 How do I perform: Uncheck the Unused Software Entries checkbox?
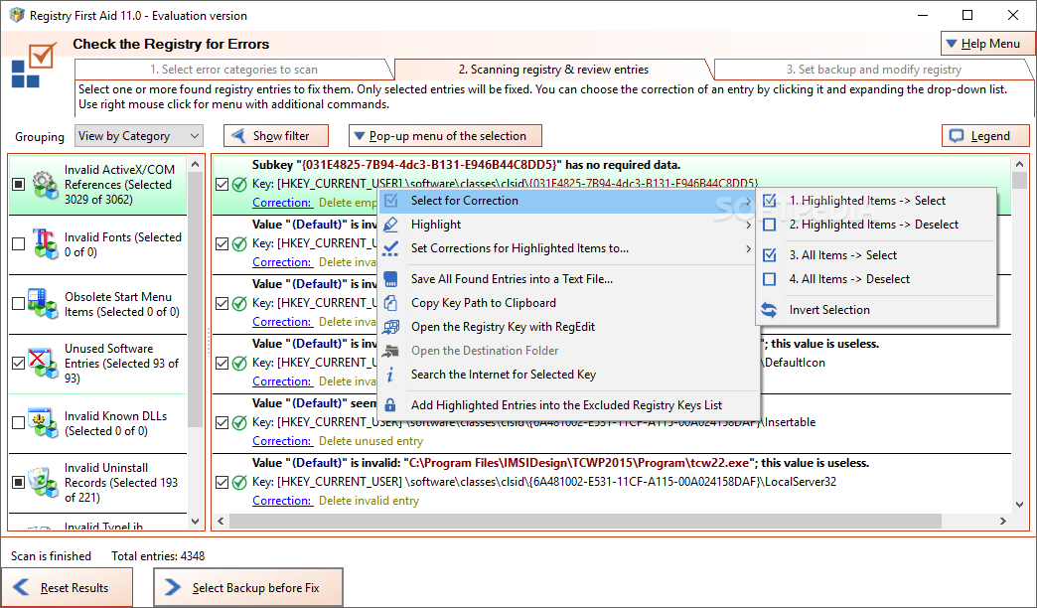pos(19,364)
